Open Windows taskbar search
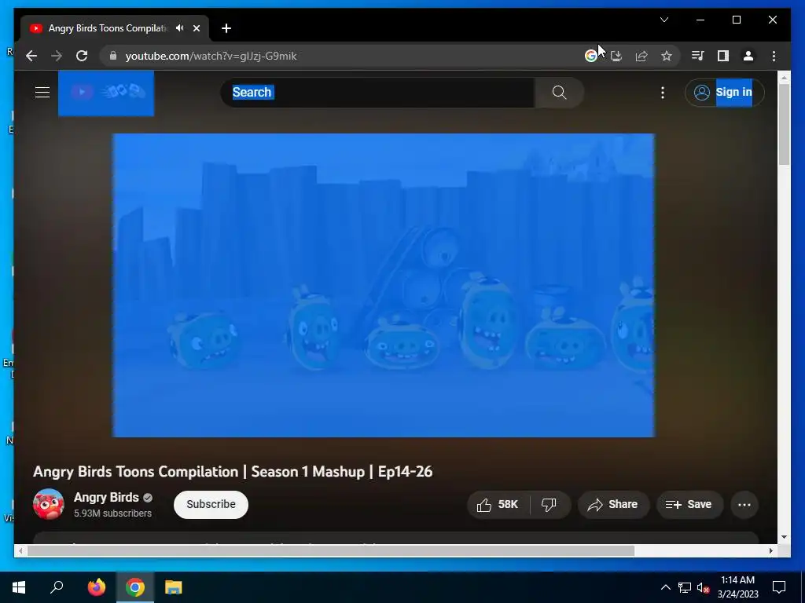Image resolution: width=805 pixels, height=603 pixels. pos(57,587)
